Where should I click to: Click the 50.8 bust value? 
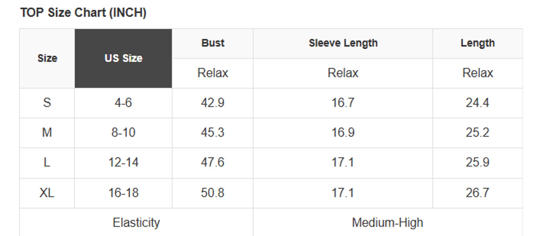213,193
